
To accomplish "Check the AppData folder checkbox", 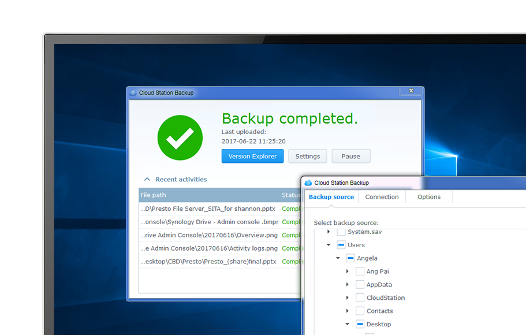I will 360,284.
